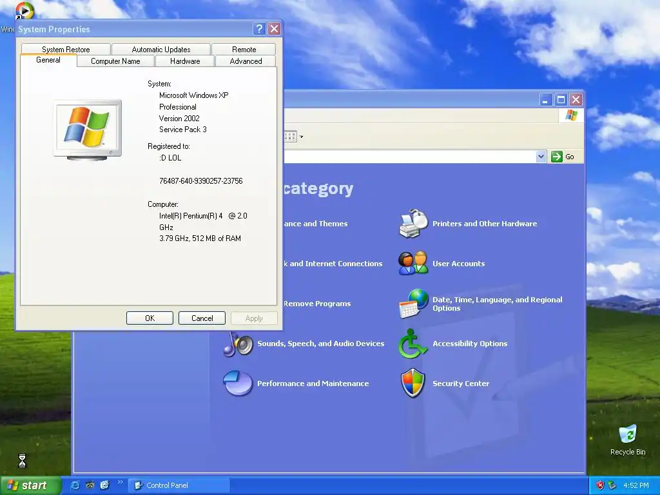Switch to the Computer Name tab
660x495 pixels.
115,61
